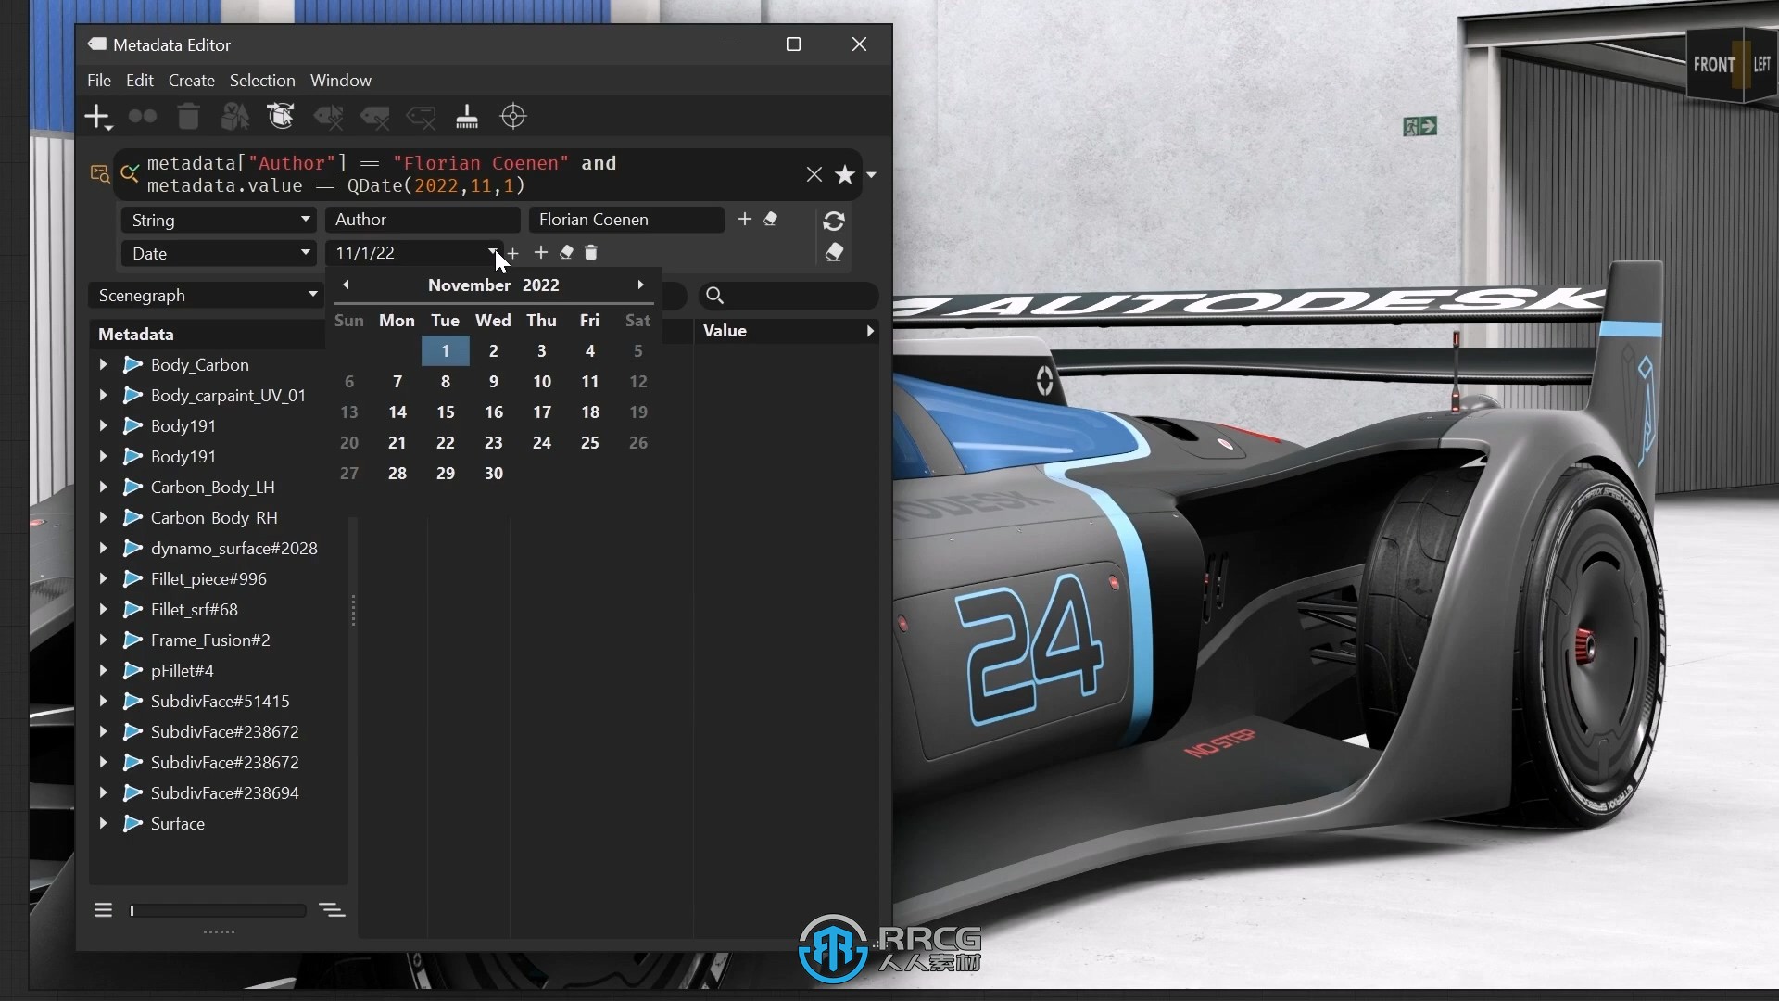The height and width of the screenshot is (1001, 1779).
Task: Expand the Frame_Fusion#2 tree item
Action: [x=104, y=640]
